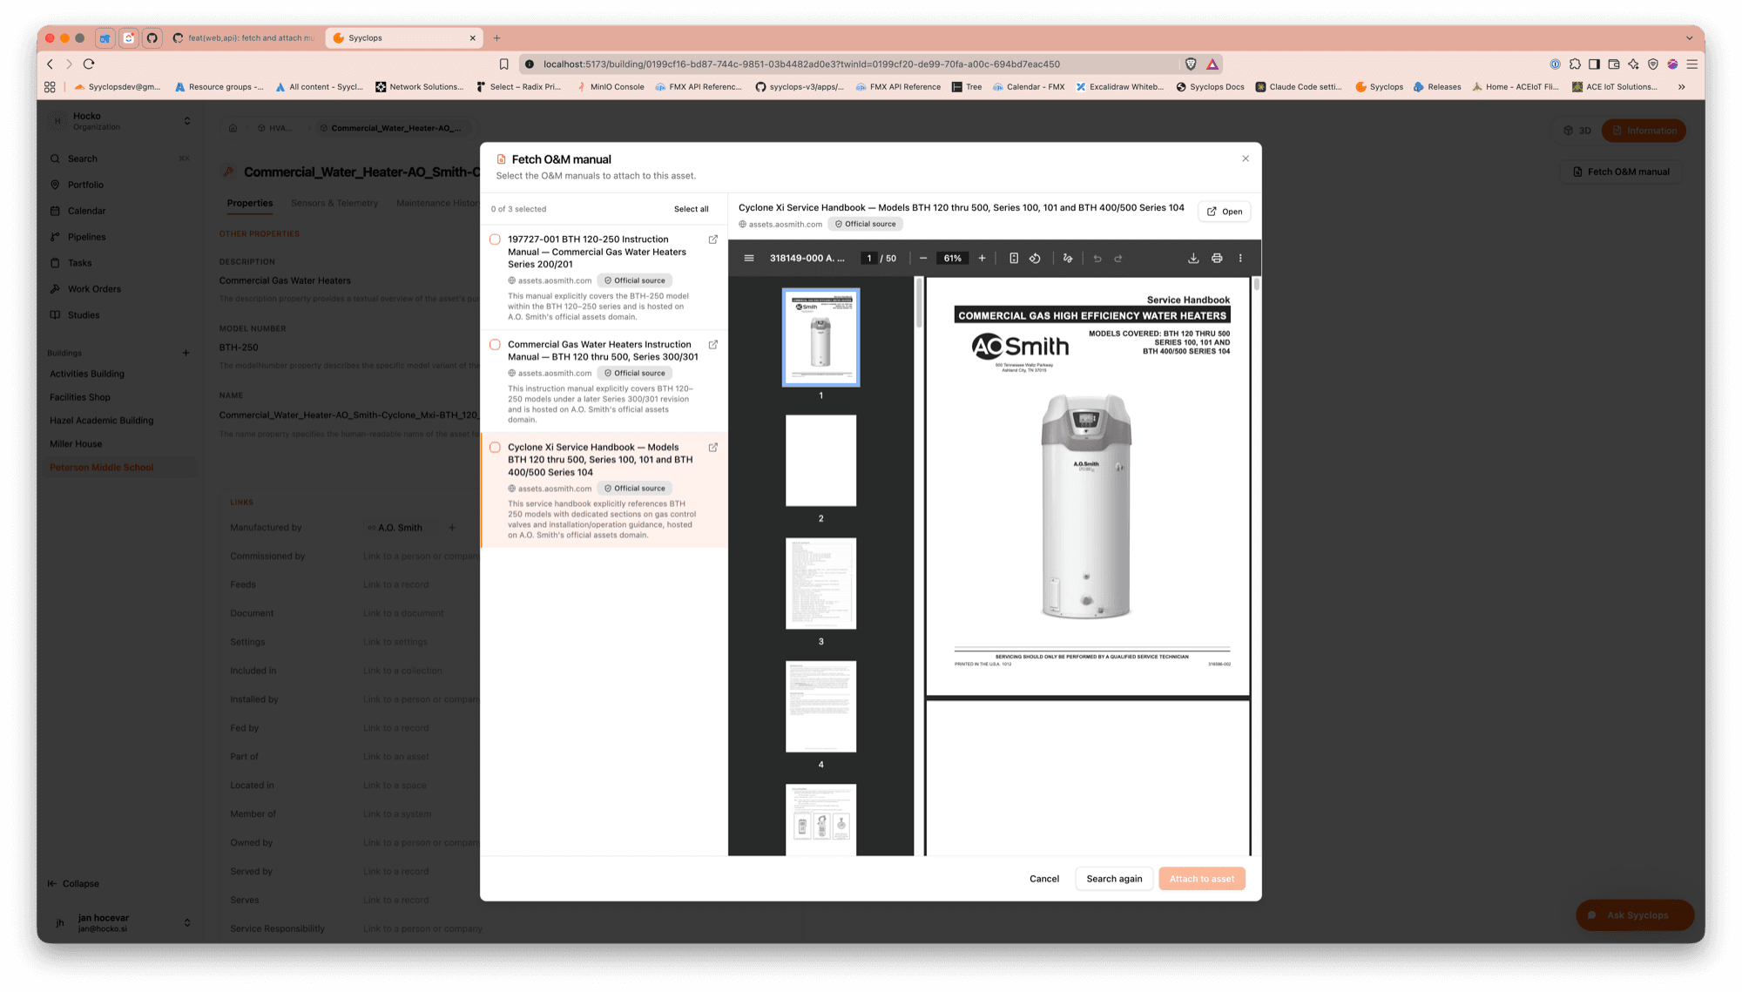Collapse the left sidebar

pyautogui.click(x=73, y=884)
